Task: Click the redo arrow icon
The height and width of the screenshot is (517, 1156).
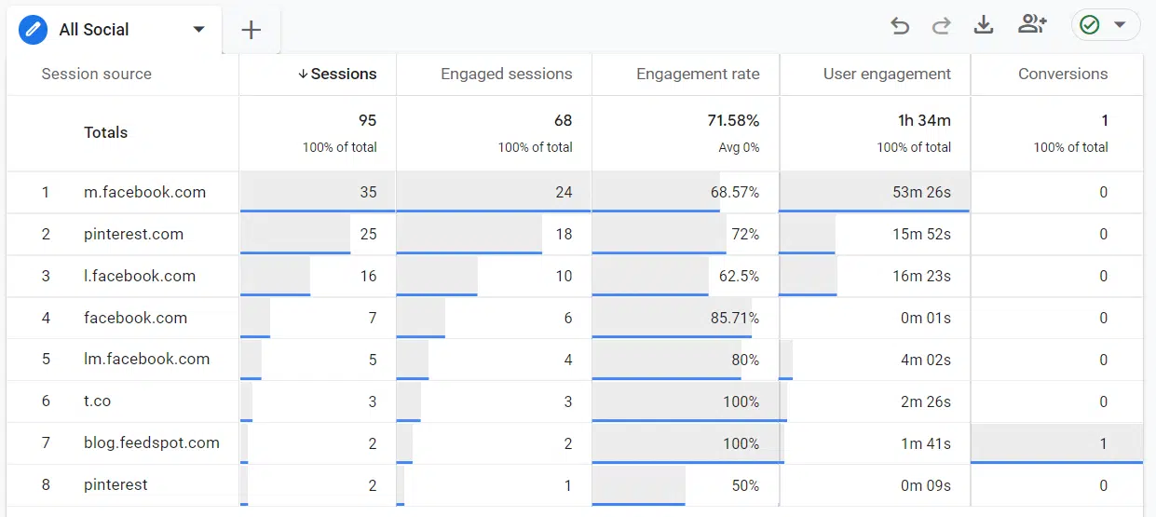Action: [942, 25]
